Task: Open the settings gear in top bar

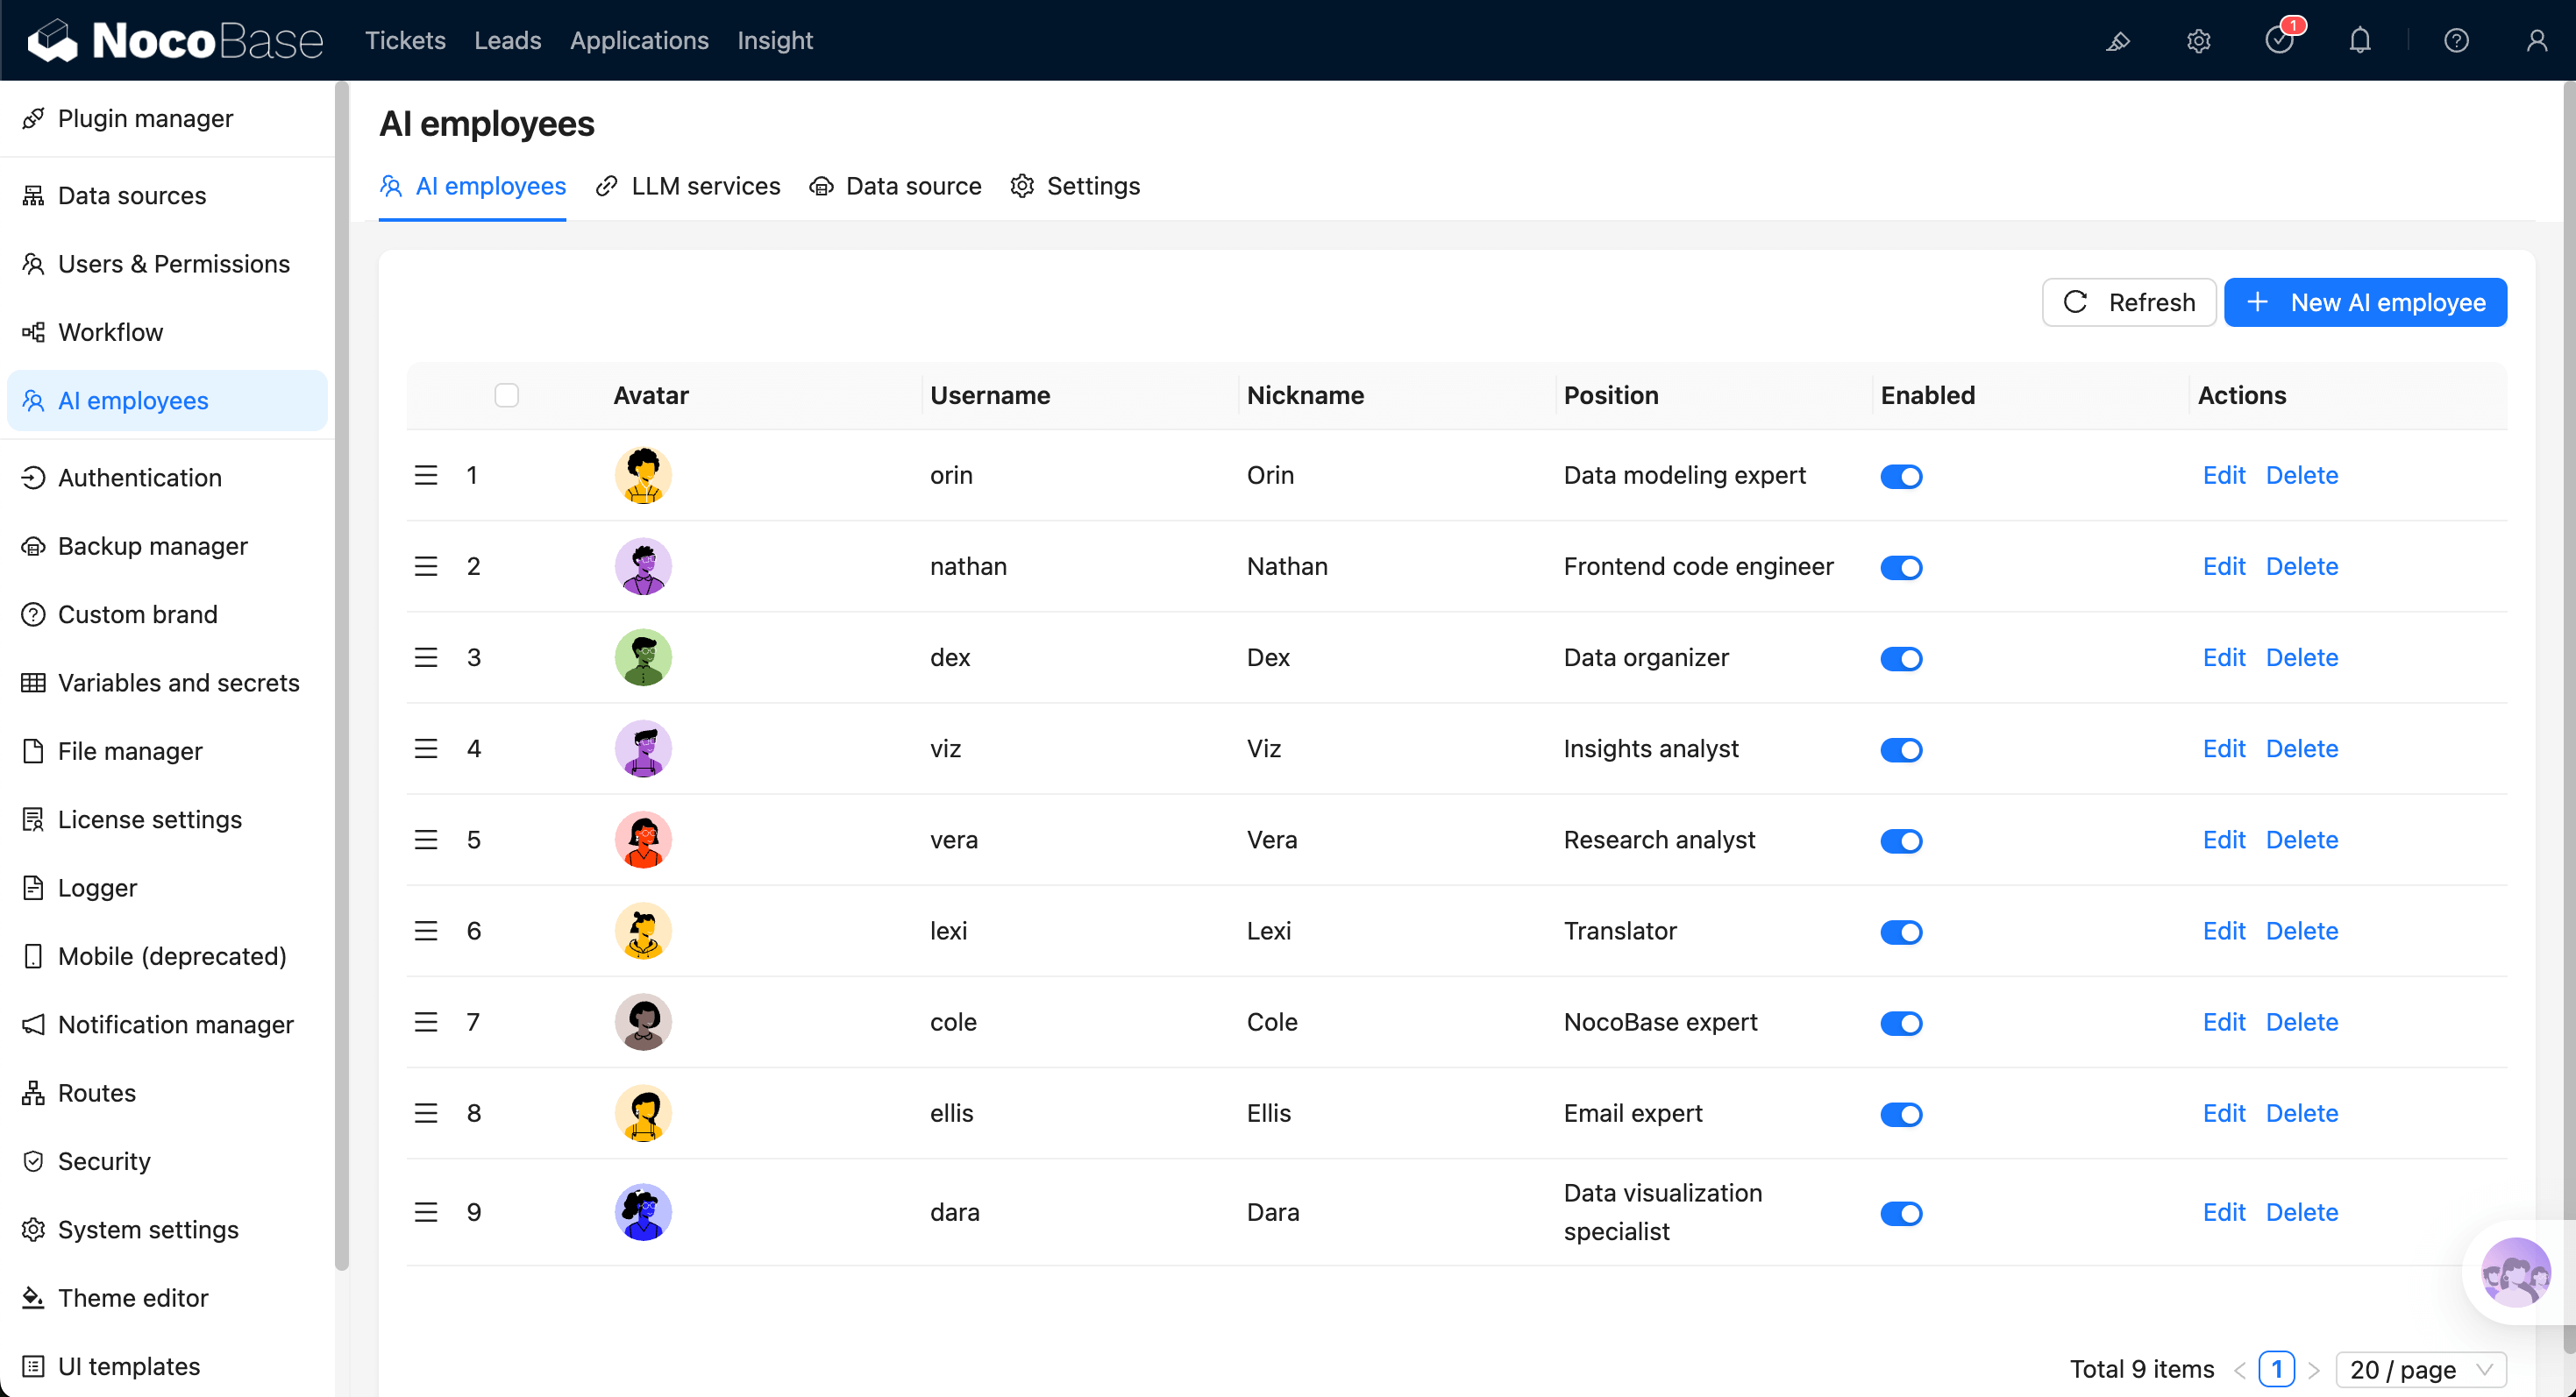Action: tap(2197, 41)
